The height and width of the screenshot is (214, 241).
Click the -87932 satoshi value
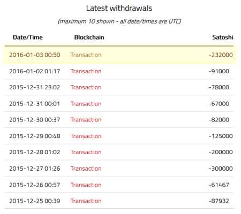click(x=219, y=201)
